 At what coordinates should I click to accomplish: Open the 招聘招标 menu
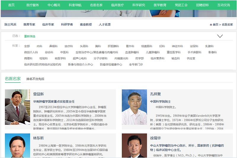202,5
